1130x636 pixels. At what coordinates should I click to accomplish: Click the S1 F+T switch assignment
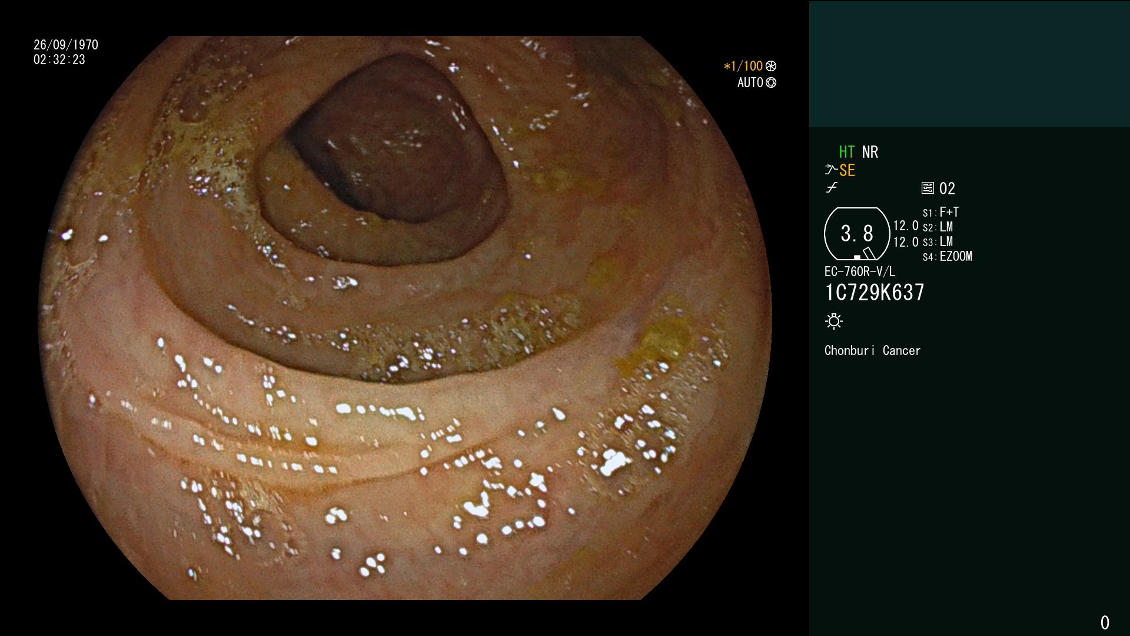coord(941,212)
